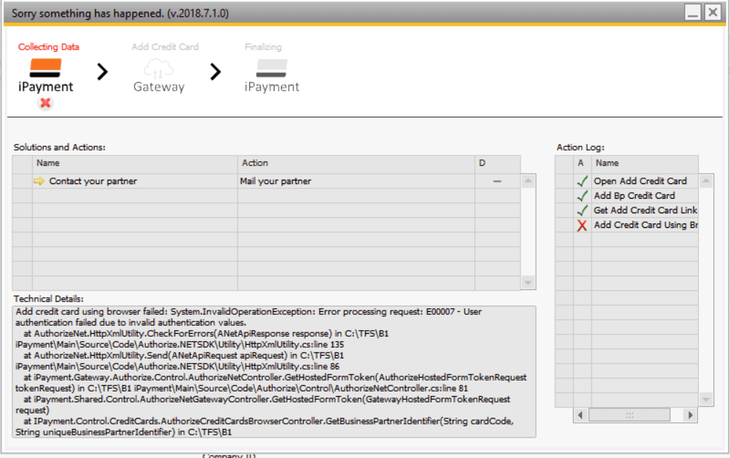730x458 pixels.
Task: Click the green check for Open Add Credit Card
Action: tap(581, 181)
